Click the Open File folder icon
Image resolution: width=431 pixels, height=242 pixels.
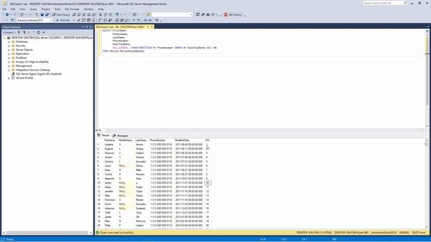[37, 15]
